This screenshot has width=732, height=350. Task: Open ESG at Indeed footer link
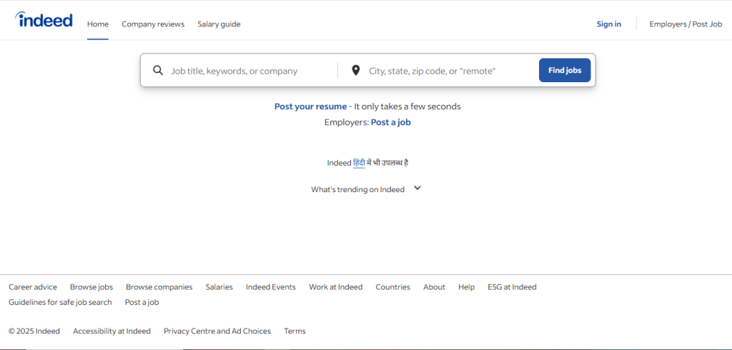pyautogui.click(x=512, y=287)
